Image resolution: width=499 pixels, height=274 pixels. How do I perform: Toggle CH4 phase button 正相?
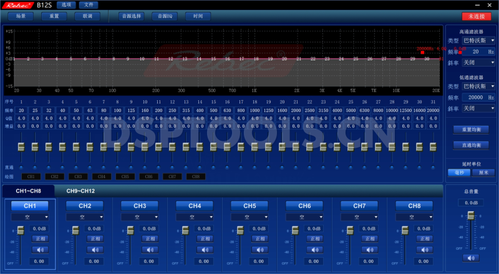coord(204,239)
